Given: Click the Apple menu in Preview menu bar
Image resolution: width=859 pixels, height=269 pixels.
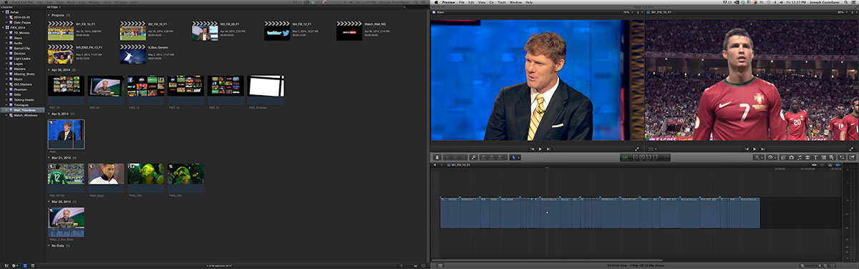Looking at the screenshot, I should tap(436, 2).
